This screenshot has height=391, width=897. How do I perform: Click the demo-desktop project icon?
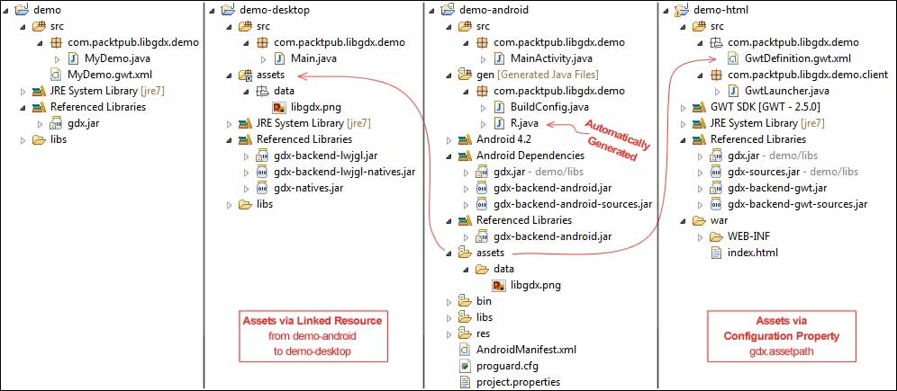pyautogui.click(x=227, y=9)
